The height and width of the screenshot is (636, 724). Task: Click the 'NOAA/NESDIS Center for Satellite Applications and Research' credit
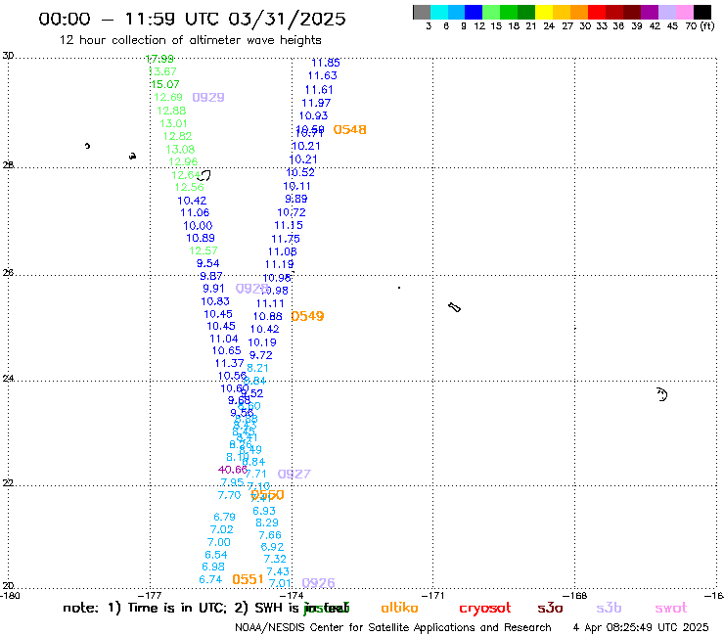[393, 628]
